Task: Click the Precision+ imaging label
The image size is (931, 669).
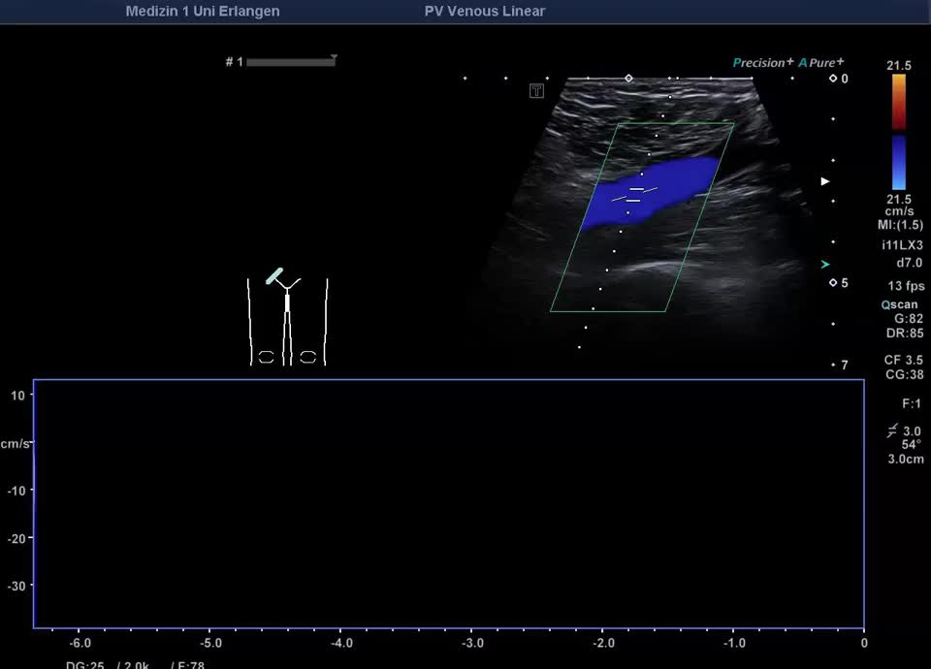Action: 763,63
